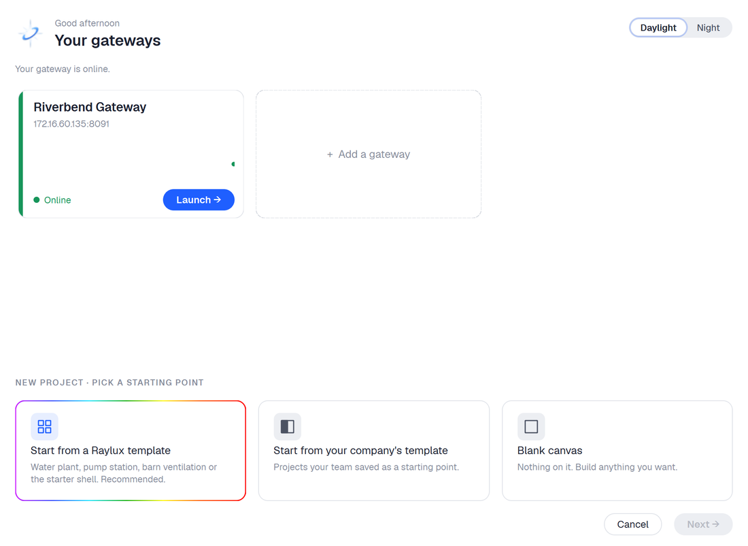Image resolution: width=748 pixels, height=546 pixels.
Task: Click the company template half-panel icon
Action: click(x=288, y=427)
